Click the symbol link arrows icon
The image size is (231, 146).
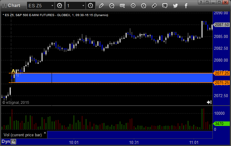(x=154, y=6)
